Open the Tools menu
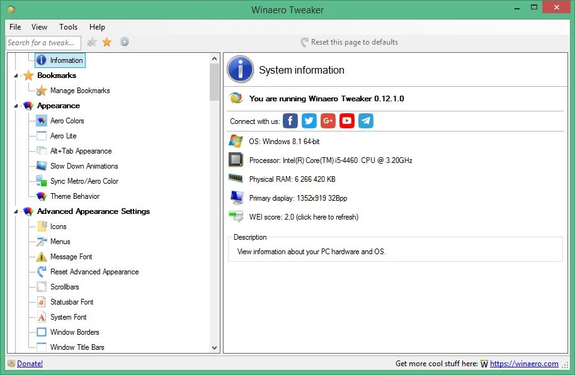This screenshot has height=375, width=575. [x=68, y=26]
